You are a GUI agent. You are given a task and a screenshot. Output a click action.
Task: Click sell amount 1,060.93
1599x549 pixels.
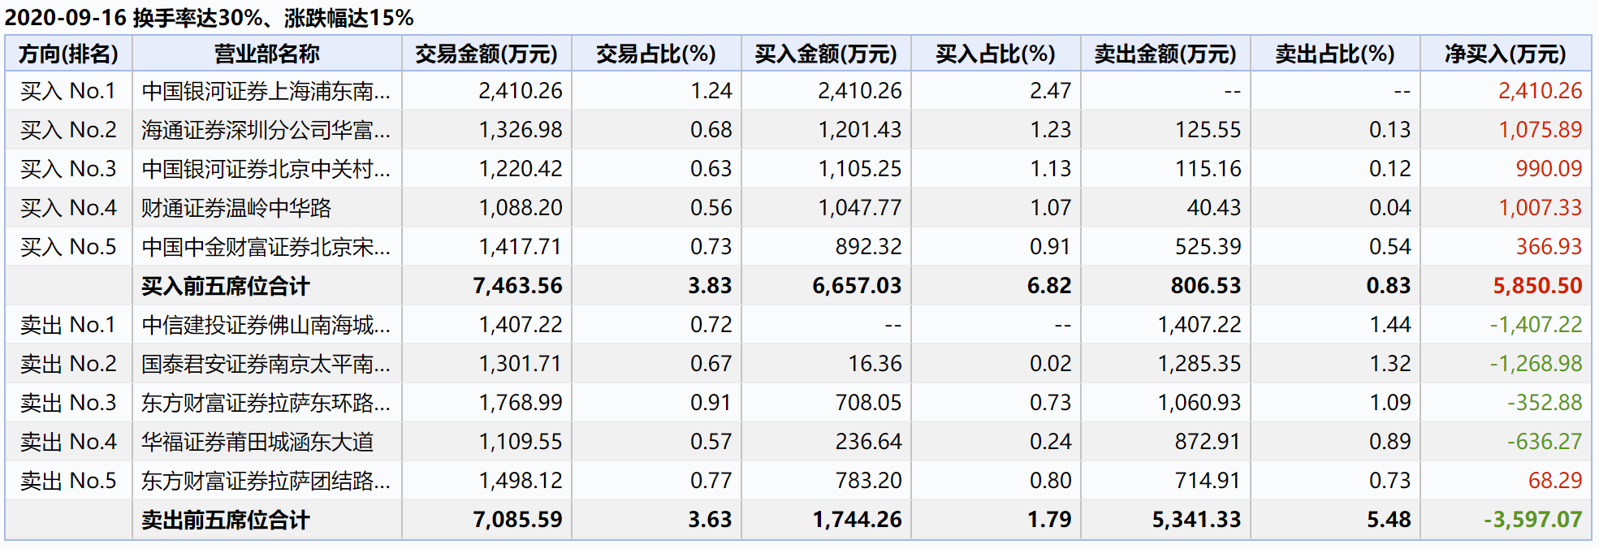[x=1199, y=403]
